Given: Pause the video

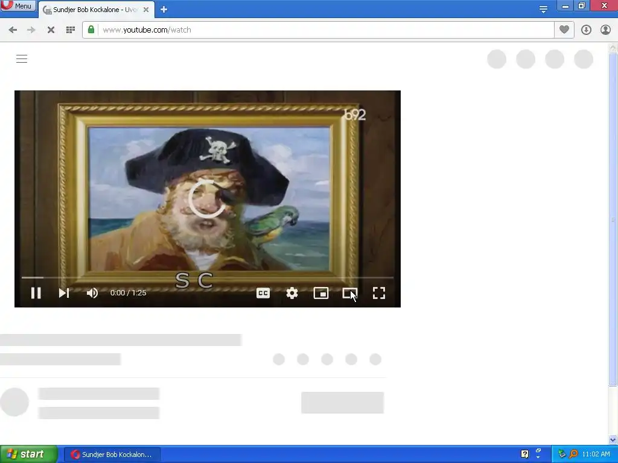Looking at the screenshot, I should click(x=36, y=293).
